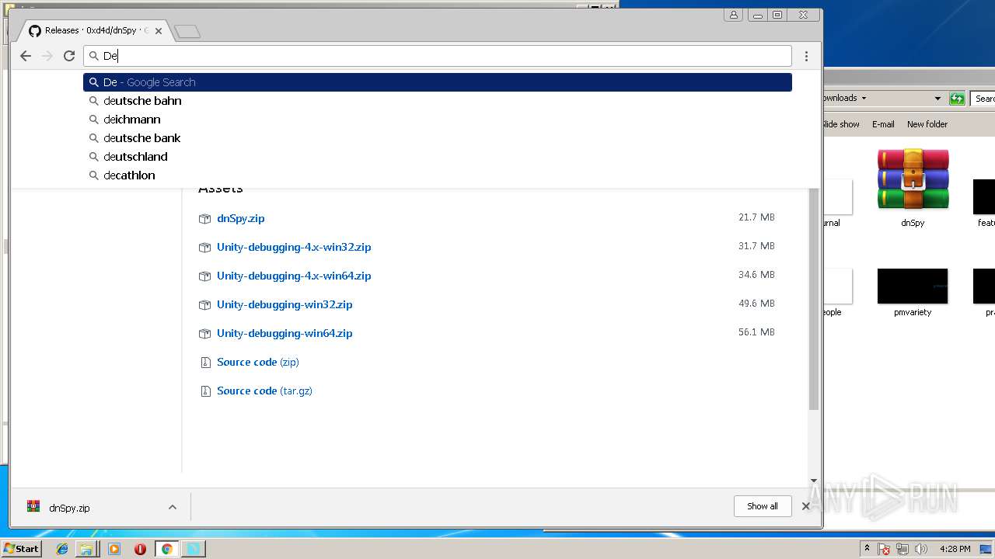995x559 pixels.
Task: Expand Downloads breadcrumb arrow in Explorer
Action: (864, 99)
